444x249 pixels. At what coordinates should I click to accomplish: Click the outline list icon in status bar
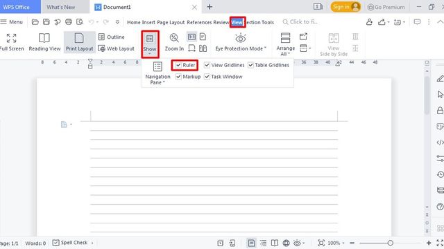coord(263,243)
